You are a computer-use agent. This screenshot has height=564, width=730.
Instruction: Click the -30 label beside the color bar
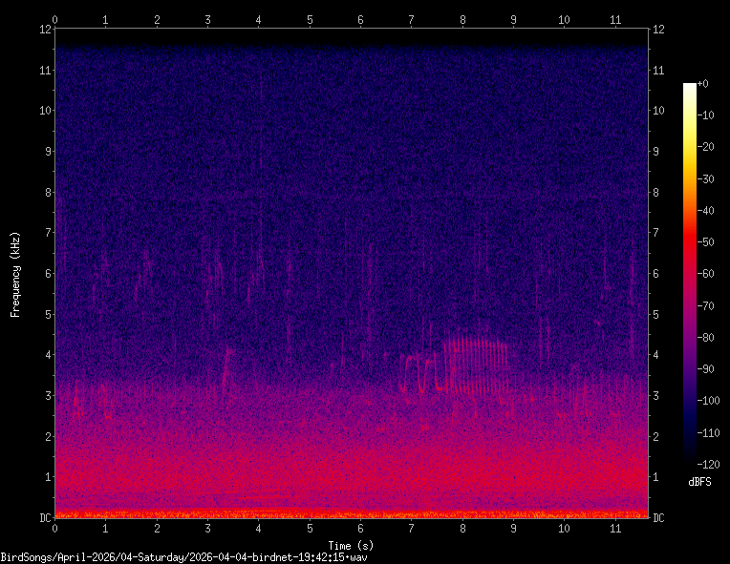[705, 178]
